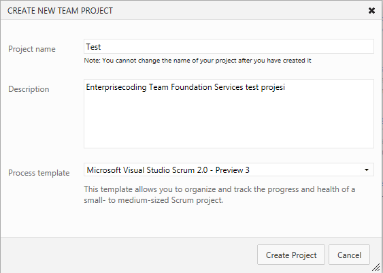This screenshot has width=383, height=273.
Task: Click the gray footer bar left of Create Project
Action: 129,255
